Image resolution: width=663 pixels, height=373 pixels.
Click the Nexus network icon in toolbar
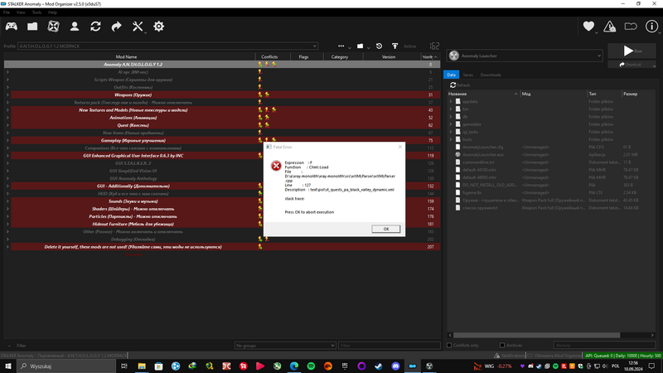[x=54, y=27]
